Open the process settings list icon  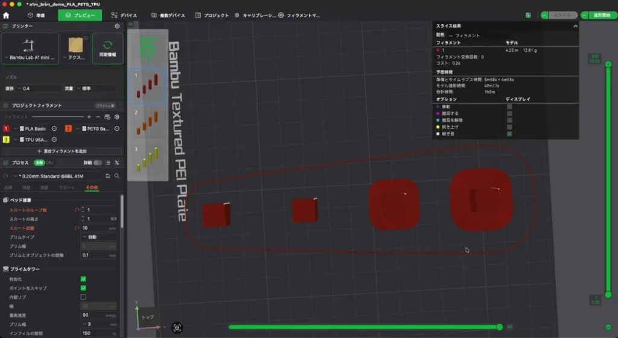pos(107,163)
